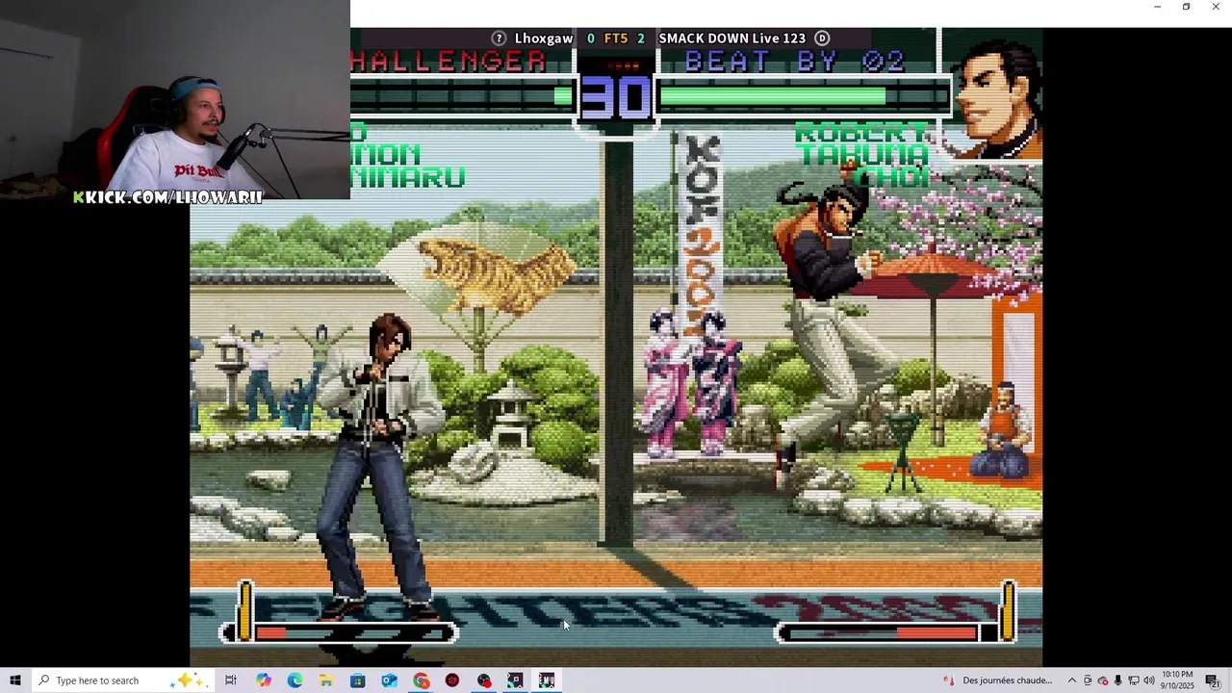Open File Explorer from the taskbar

326,680
